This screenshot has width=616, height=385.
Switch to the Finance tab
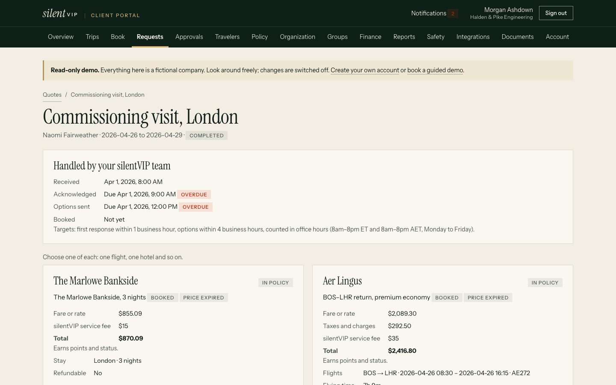[x=370, y=37]
